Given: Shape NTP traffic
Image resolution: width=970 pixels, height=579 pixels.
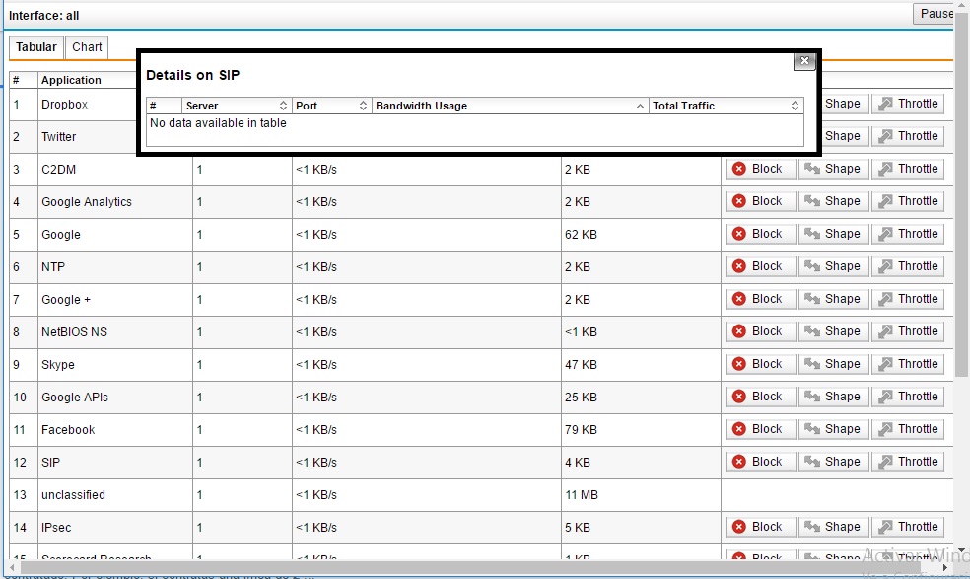Looking at the screenshot, I should coord(833,266).
